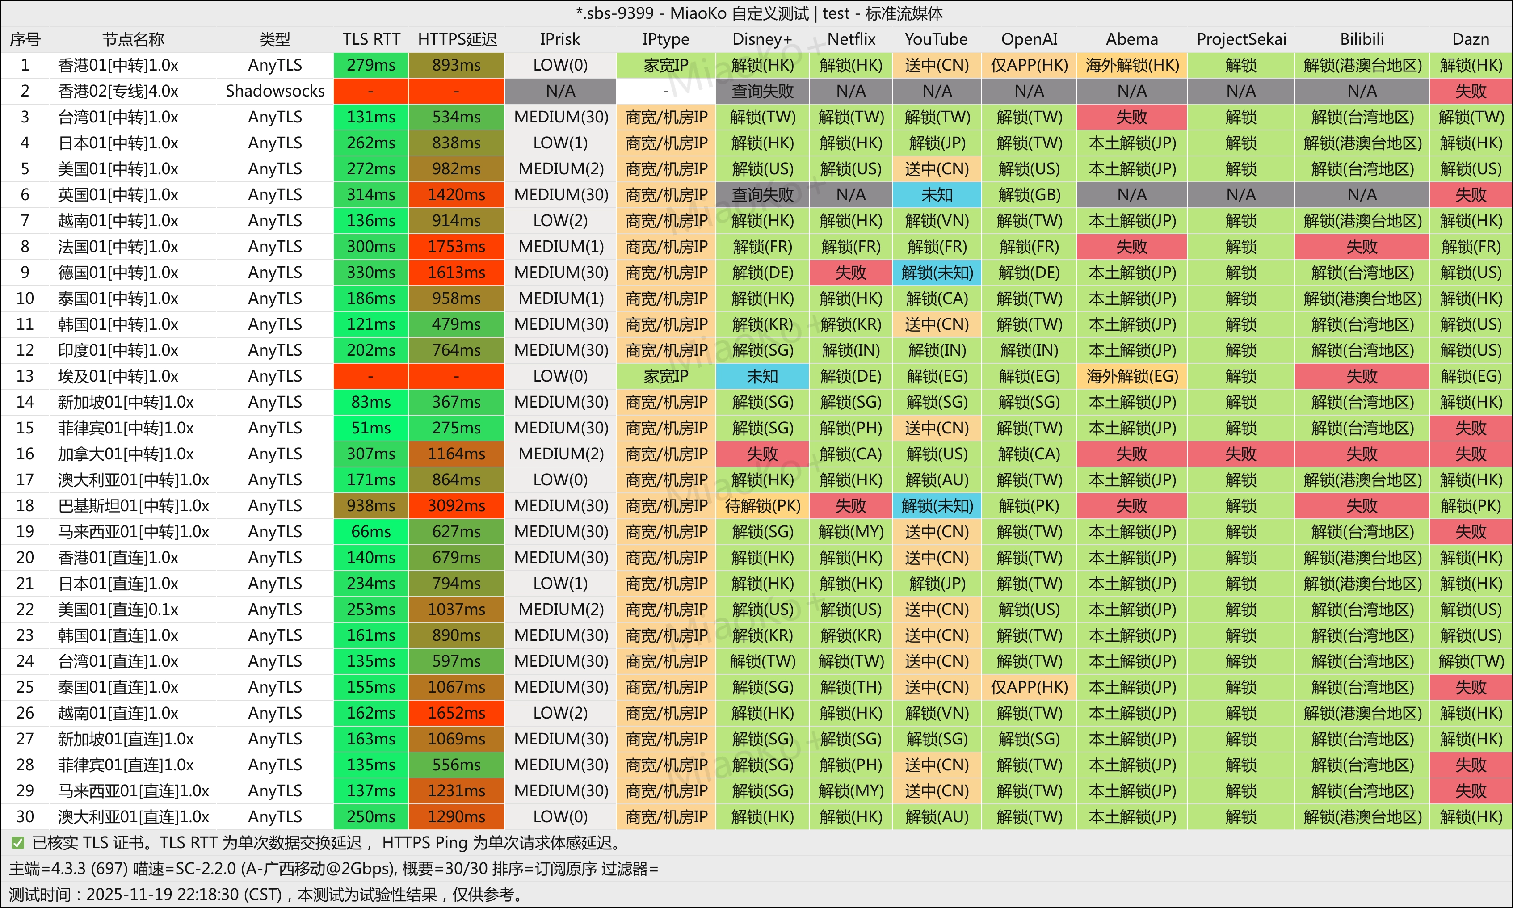Click the Netflix column header

click(x=850, y=39)
